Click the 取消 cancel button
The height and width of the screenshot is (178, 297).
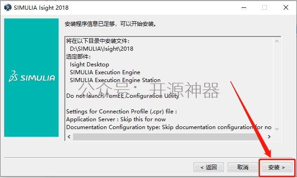click(x=242, y=167)
